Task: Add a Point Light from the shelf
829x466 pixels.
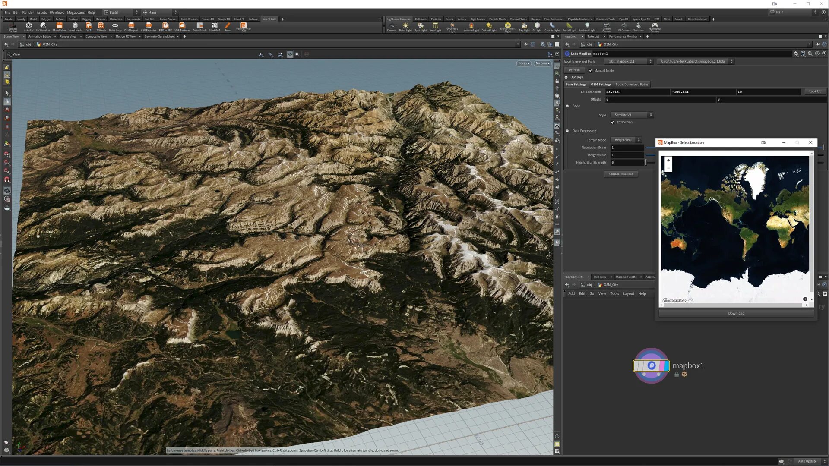Action: pyautogui.click(x=405, y=27)
